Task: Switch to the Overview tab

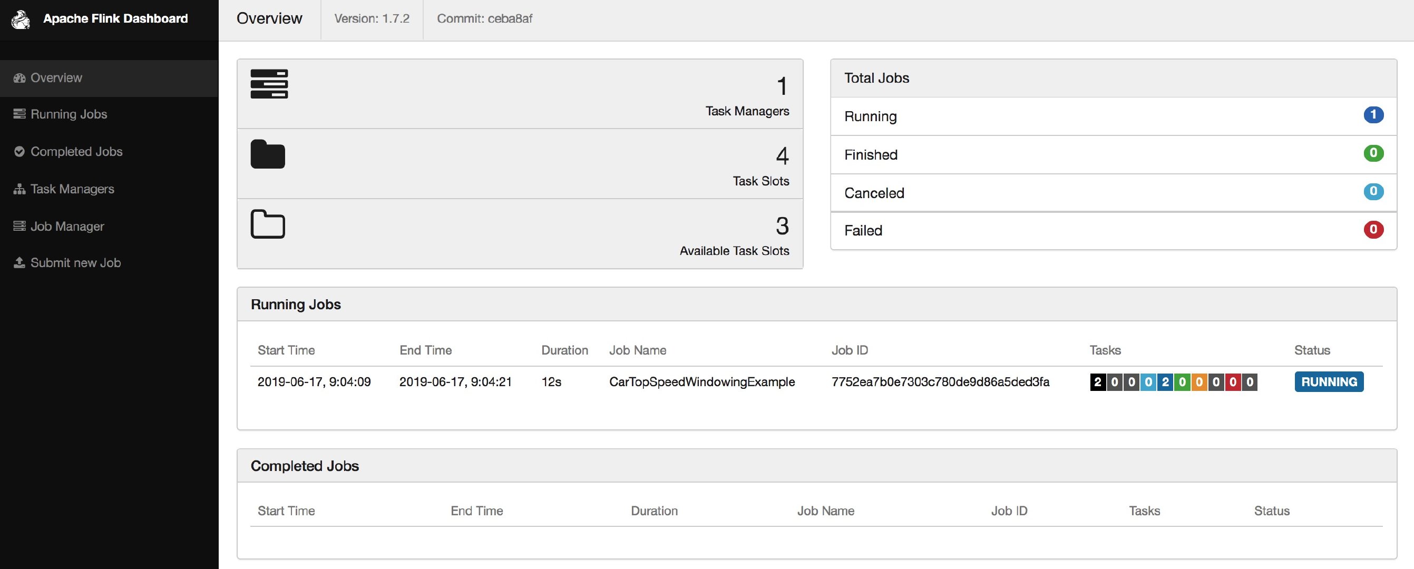Action: click(269, 18)
